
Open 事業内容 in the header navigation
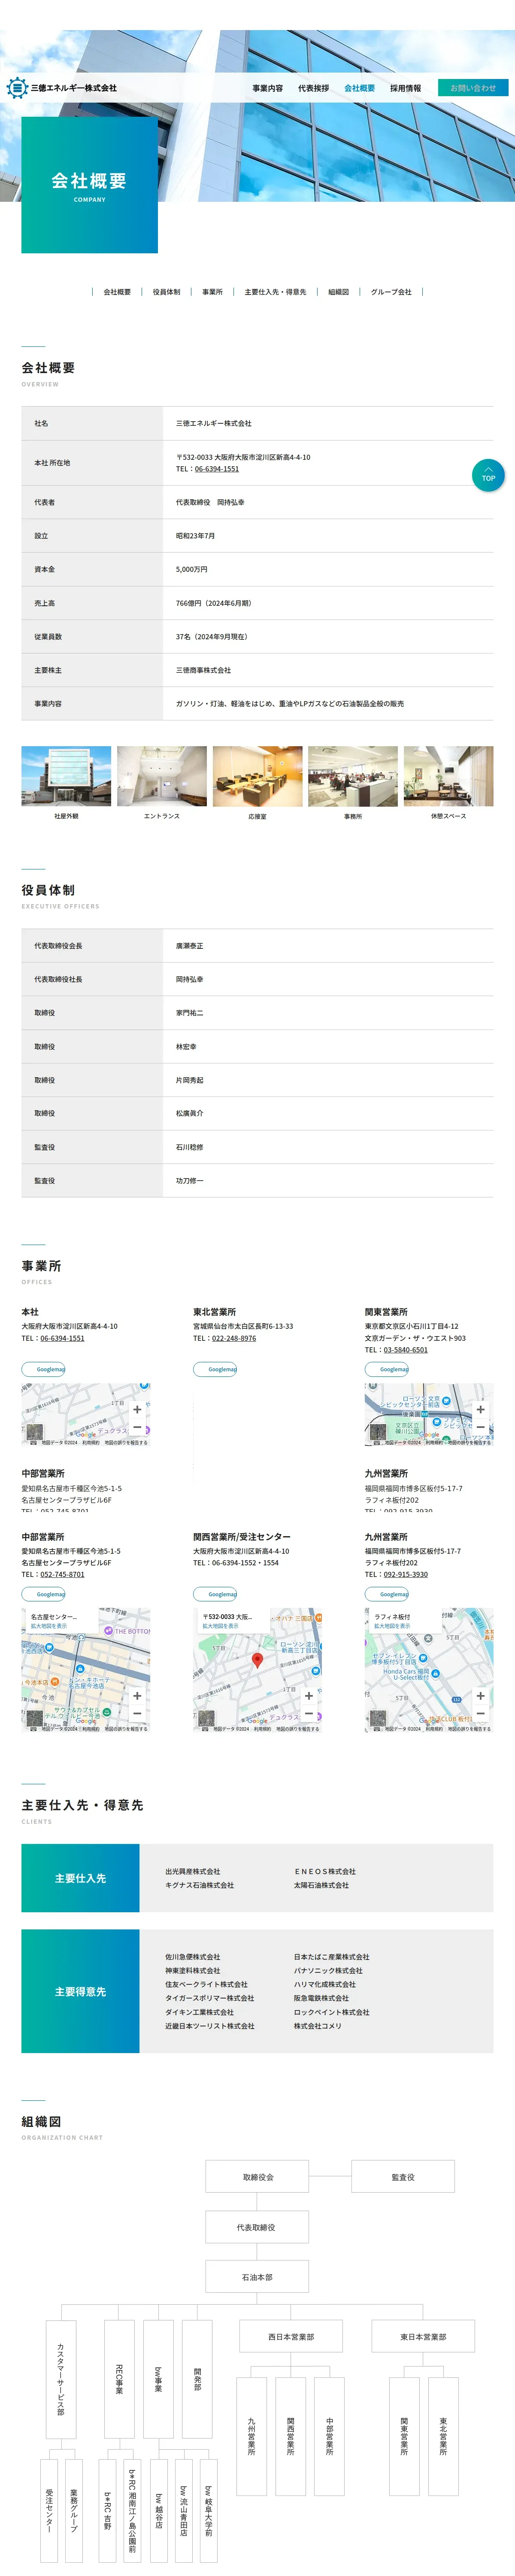(268, 88)
